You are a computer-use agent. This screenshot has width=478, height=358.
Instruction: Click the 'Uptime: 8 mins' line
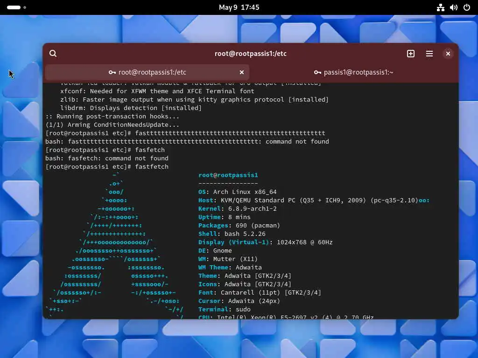tap(225, 217)
